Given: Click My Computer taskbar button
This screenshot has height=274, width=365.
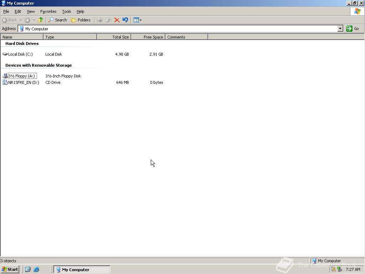Looking at the screenshot, I should point(82,269).
